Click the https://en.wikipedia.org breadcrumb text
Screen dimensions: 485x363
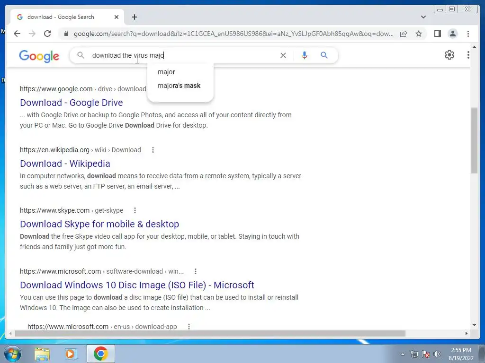coord(54,150)
